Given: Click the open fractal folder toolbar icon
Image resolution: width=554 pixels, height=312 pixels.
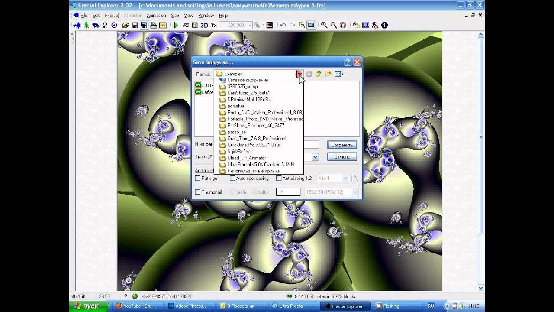Looking at the screenshot, I should pos(125,25).
